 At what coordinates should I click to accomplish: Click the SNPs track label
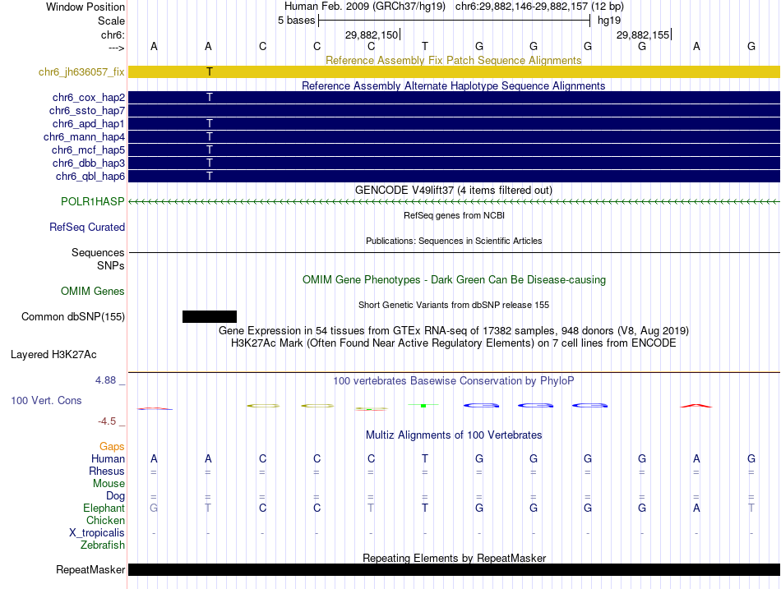click(111, 265)
